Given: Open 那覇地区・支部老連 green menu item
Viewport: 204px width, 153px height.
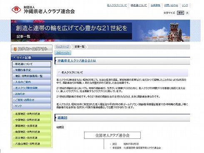Looking at the screenshot, I should pos(32,126).
